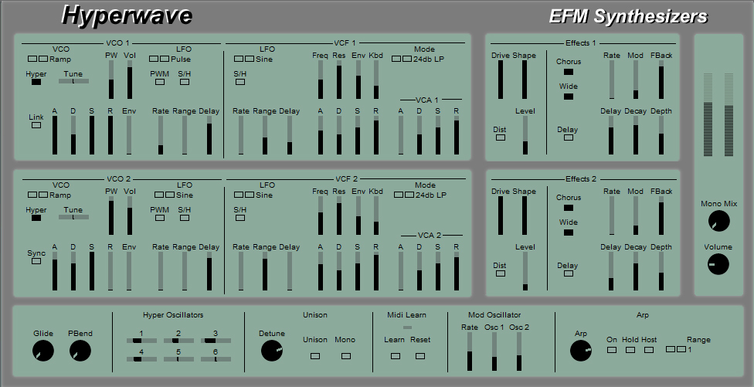Change the Arp Range selector
Viewport: 754px width, 387px height.
point(676,349)
